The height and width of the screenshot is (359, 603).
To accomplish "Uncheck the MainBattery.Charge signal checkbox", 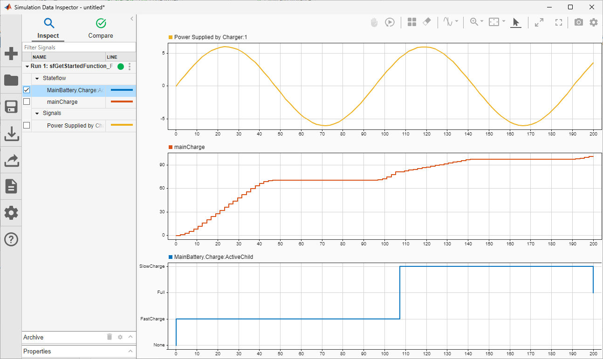I will [x=27, y=90].
